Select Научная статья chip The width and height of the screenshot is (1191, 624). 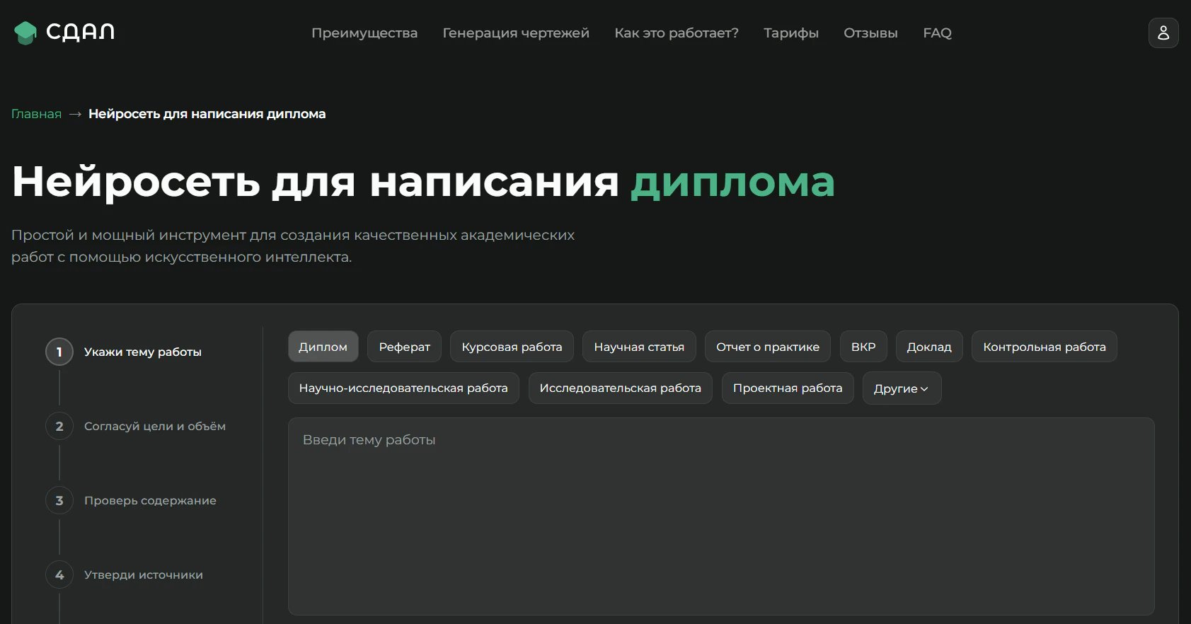(639, 347)
